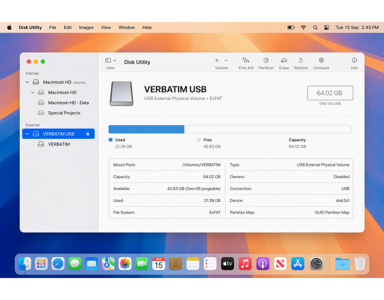
Task: Click the Wi-Fi status icon
Action: pyautogui.click(x=303, y=27)
